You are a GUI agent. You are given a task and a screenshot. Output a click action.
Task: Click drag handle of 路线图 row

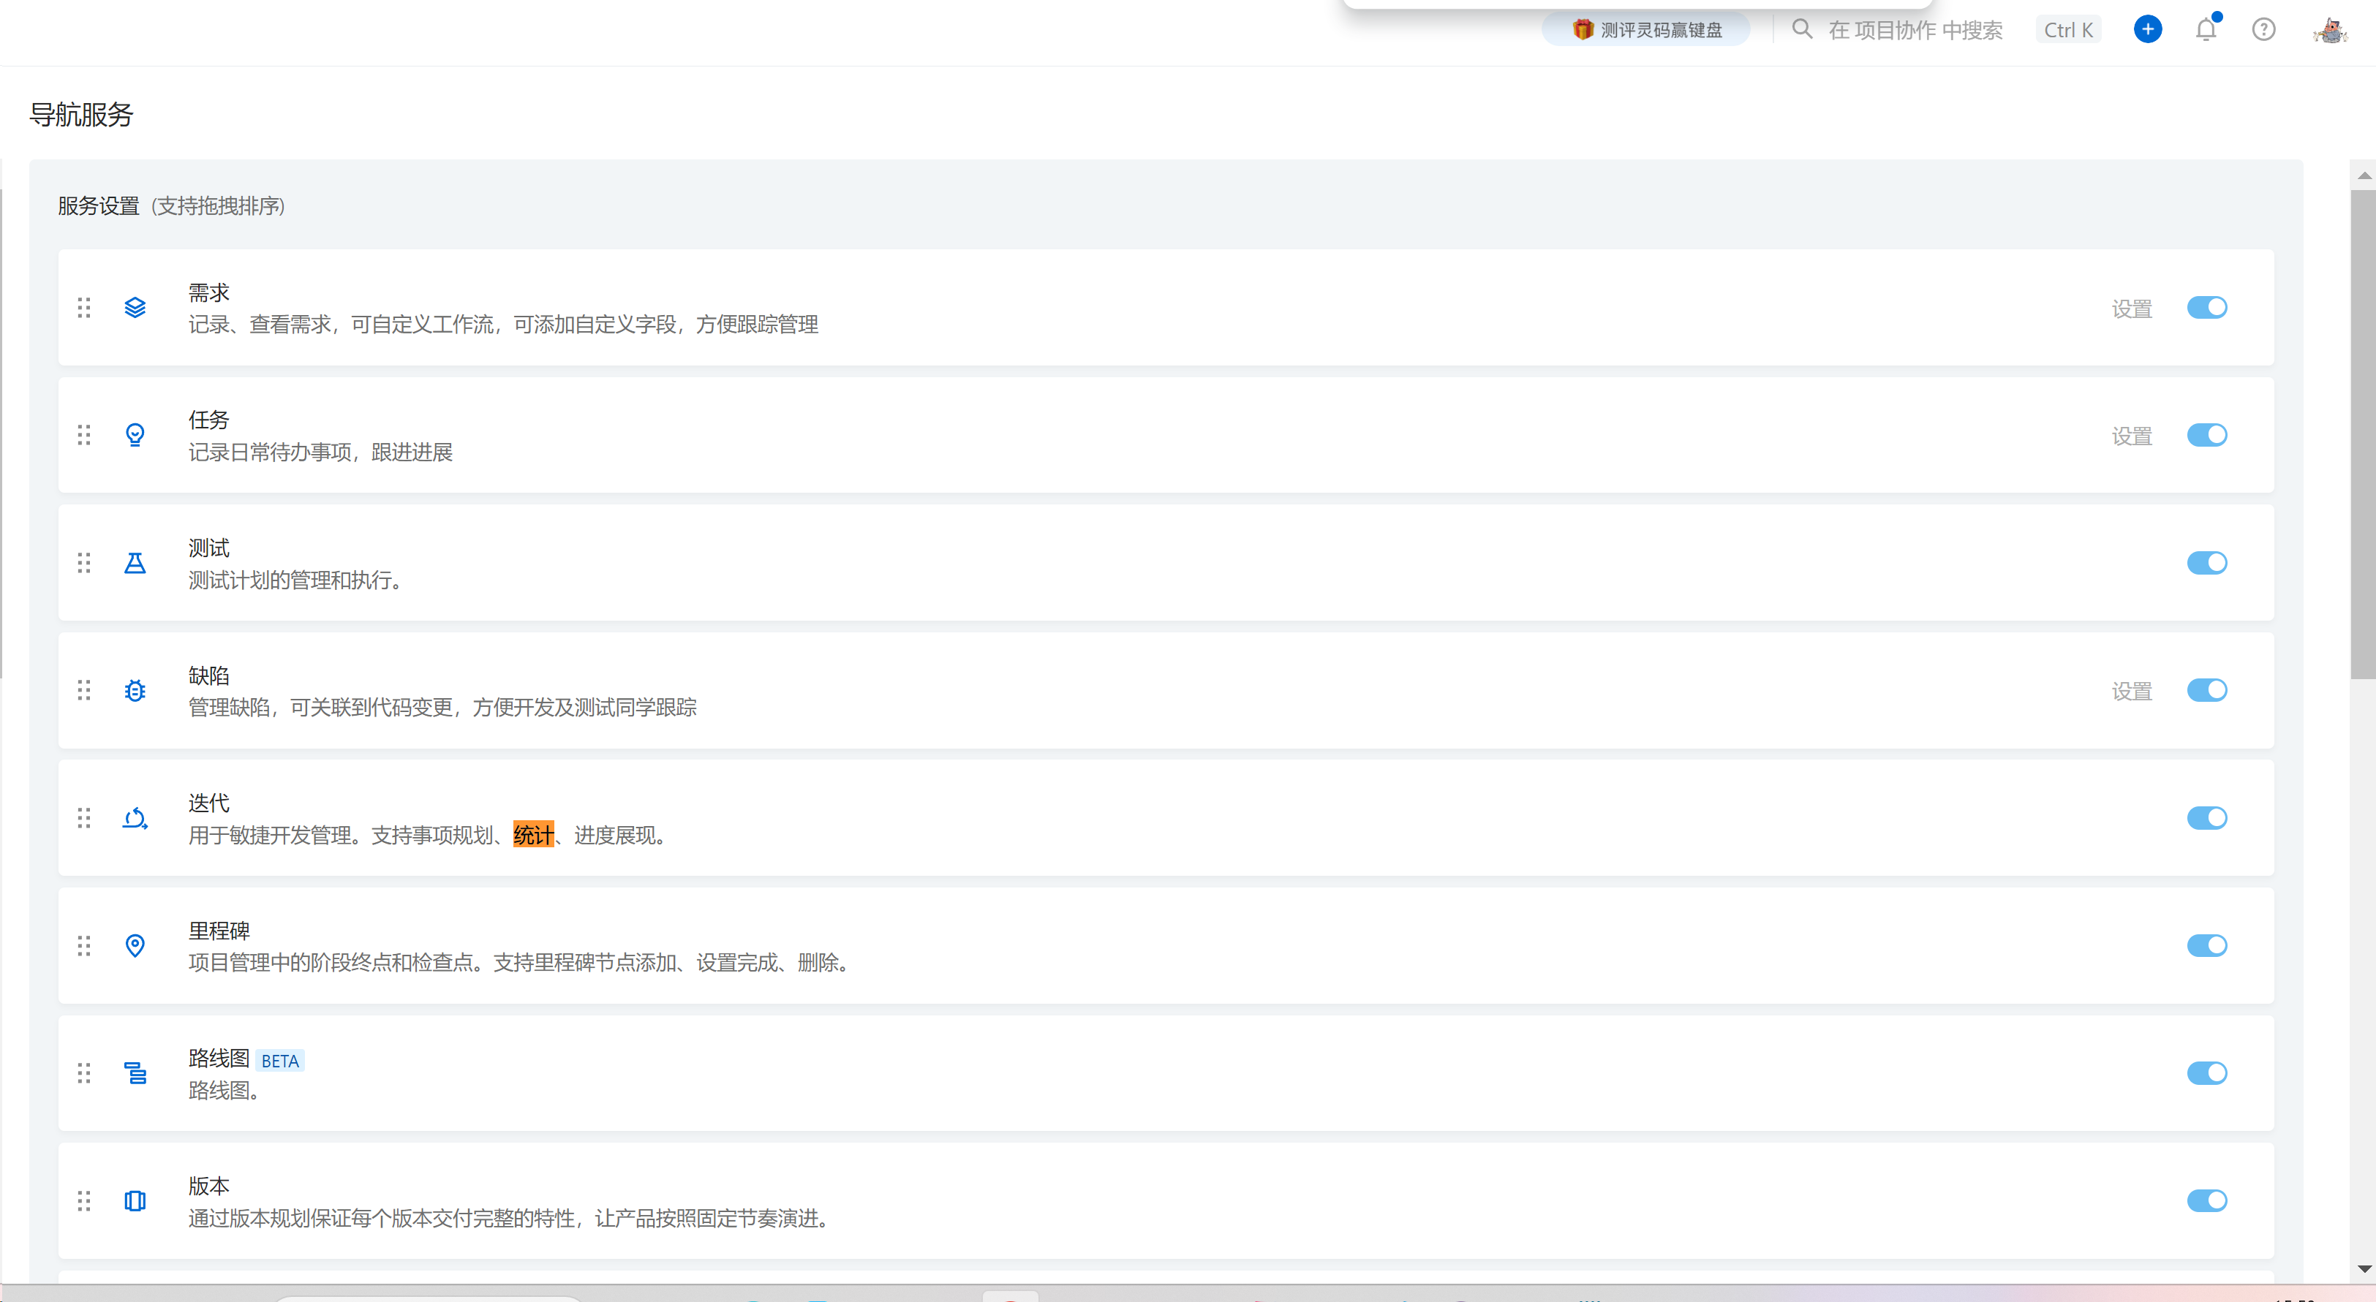click(x=84, y=1073)
